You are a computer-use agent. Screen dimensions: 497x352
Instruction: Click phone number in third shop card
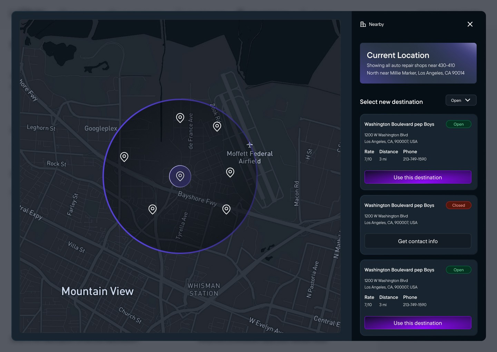[x=415, y=305]
